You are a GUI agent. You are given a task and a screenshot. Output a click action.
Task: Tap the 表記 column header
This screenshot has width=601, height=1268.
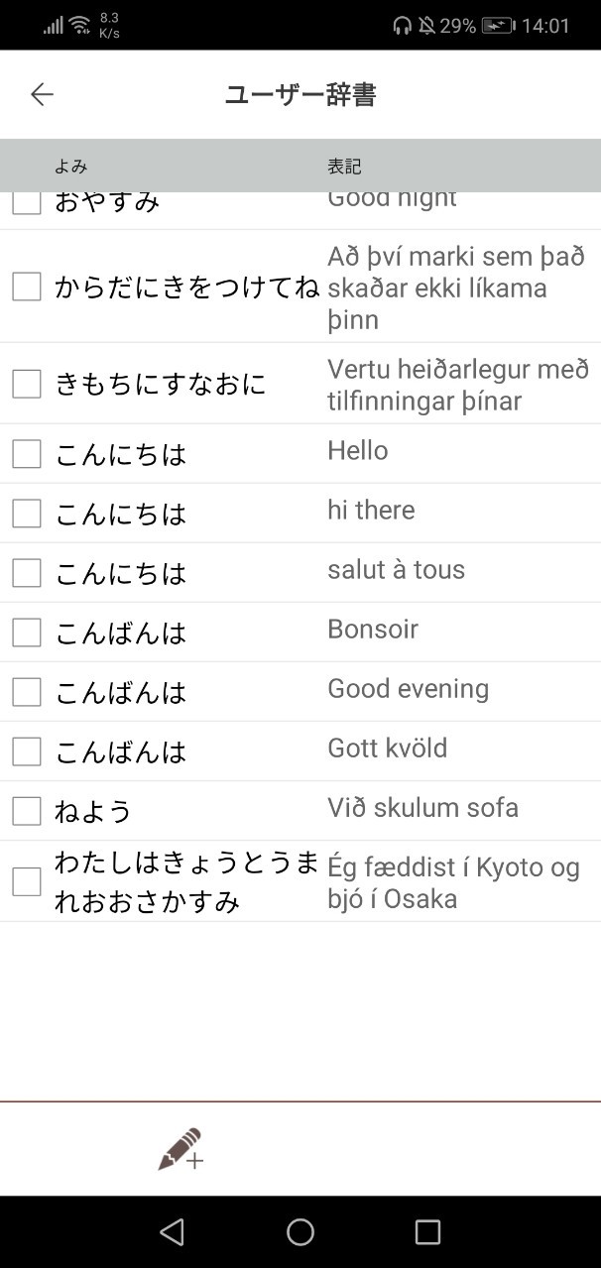(344, 167)
